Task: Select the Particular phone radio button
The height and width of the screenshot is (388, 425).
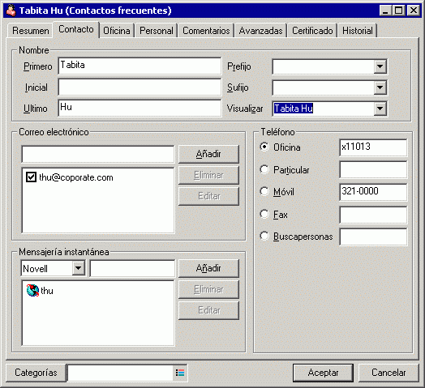Action: point(264,169)
